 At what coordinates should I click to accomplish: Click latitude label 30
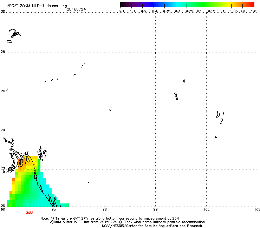[3, 12]
